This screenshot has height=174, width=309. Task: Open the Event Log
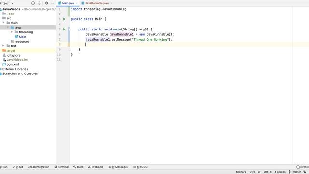coord(303,167)
